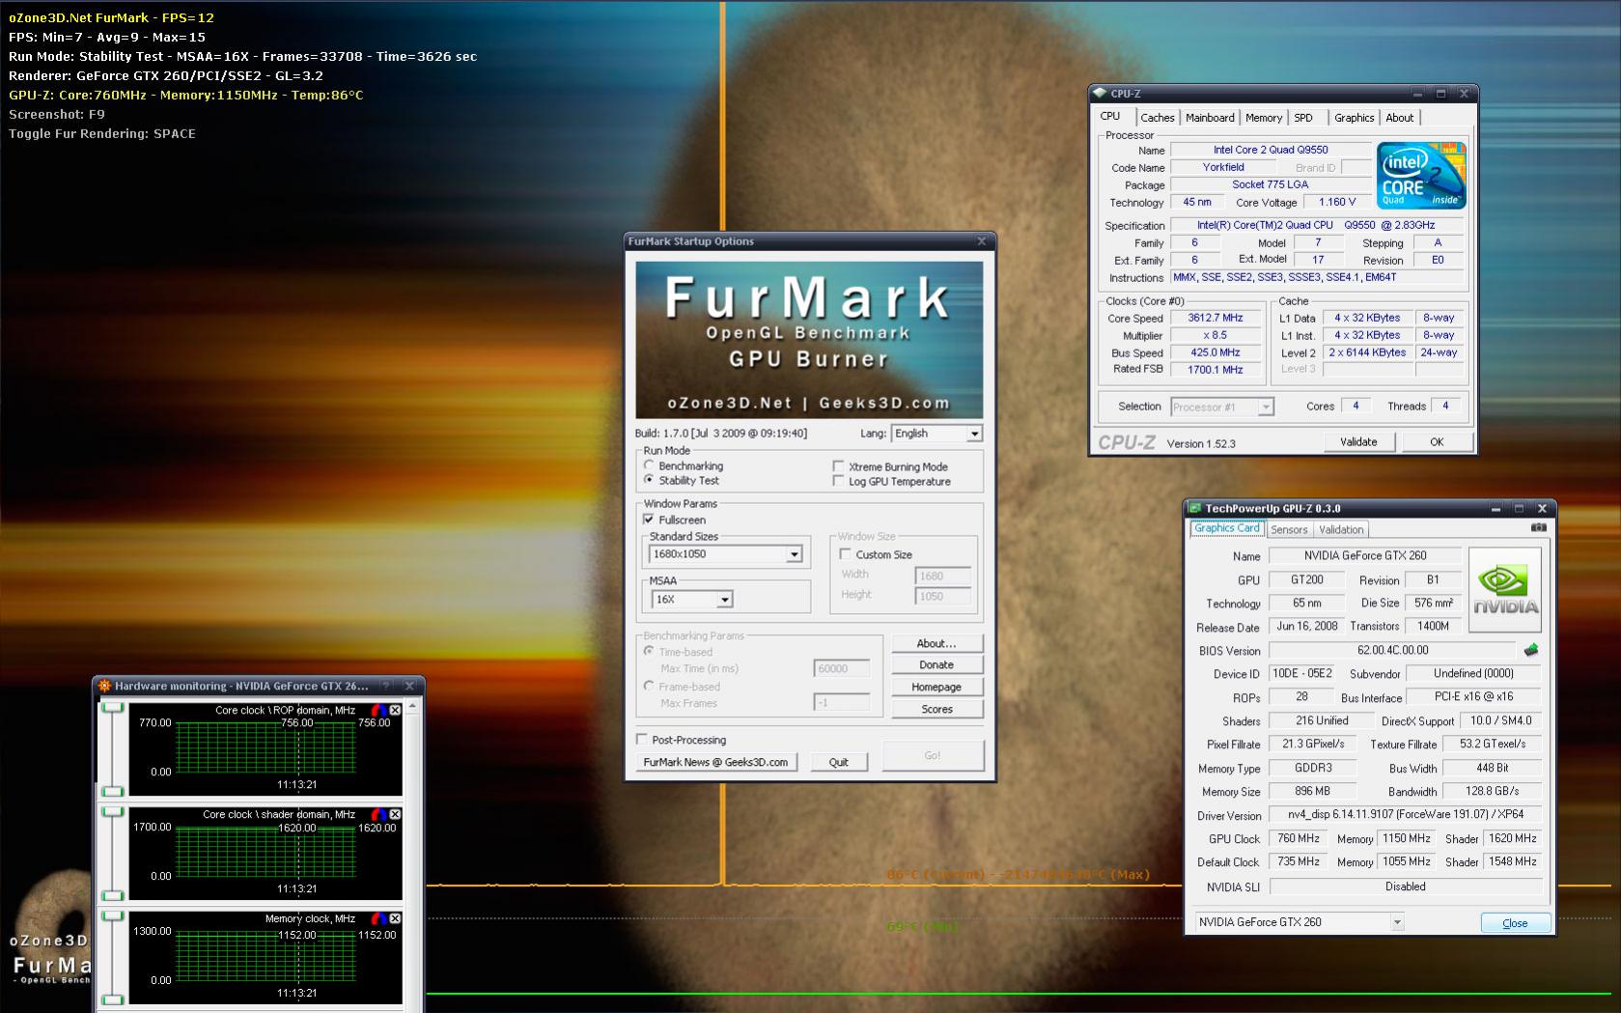Close the Hardware monitoring window
This screenshot has height=1013, width=1621.
(x=409, y=686)
